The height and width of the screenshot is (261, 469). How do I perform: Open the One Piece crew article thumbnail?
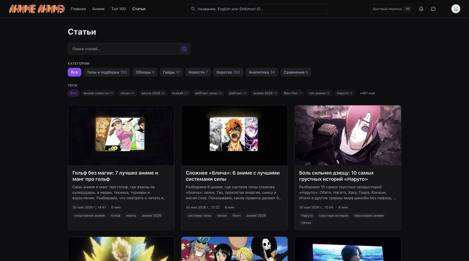(234, 249)
